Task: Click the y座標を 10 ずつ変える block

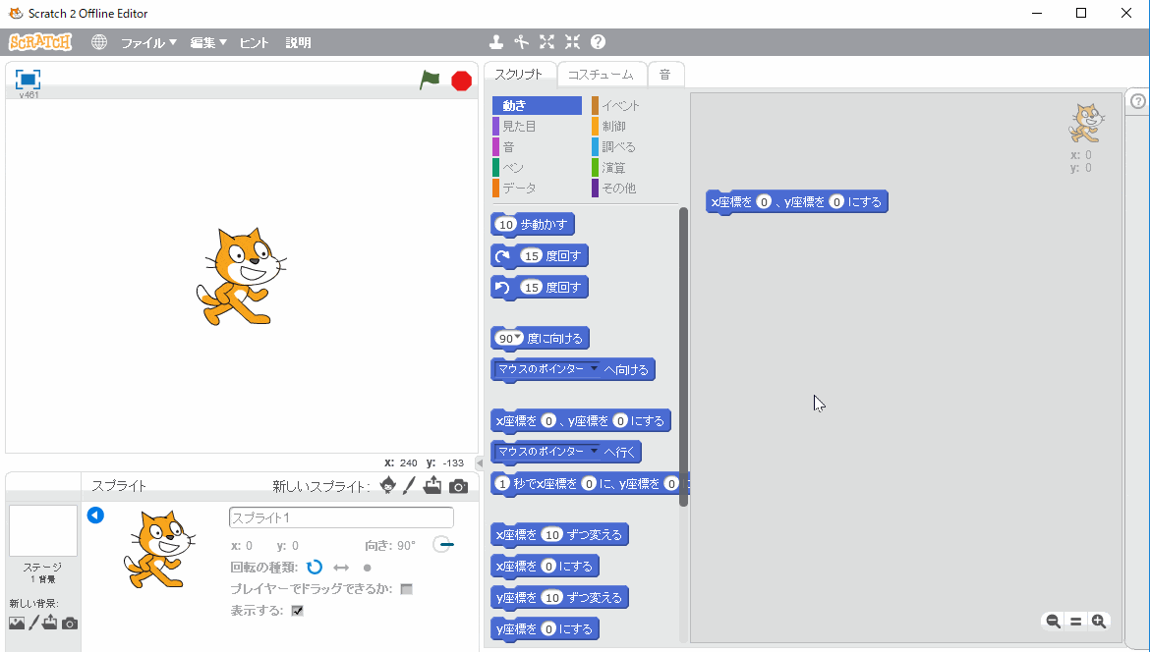Action: [559, 598]
